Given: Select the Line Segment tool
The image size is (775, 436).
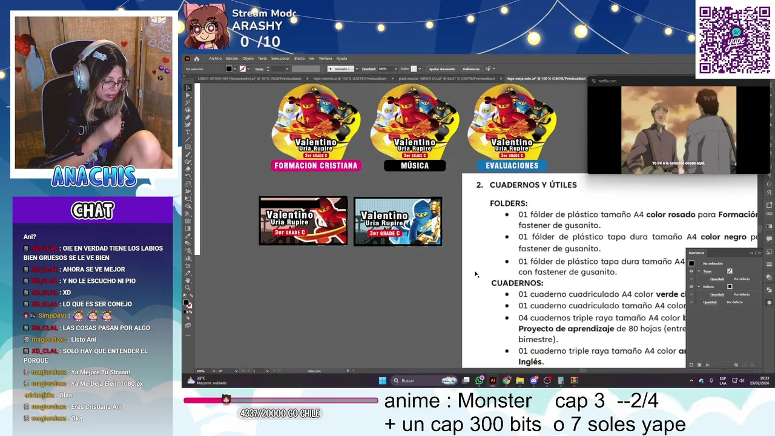Looking at the screenshot, I should tap(188, 139).
